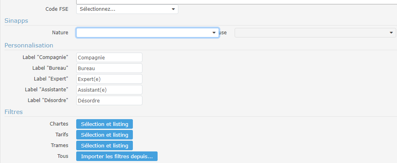Click the "Tous" row label

tap(62, 156)
